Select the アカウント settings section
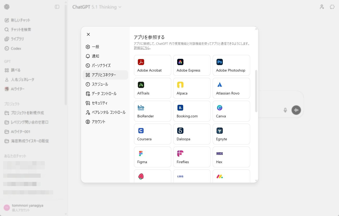Viewport: 339px width, 216px height. [x=98, y=122]
